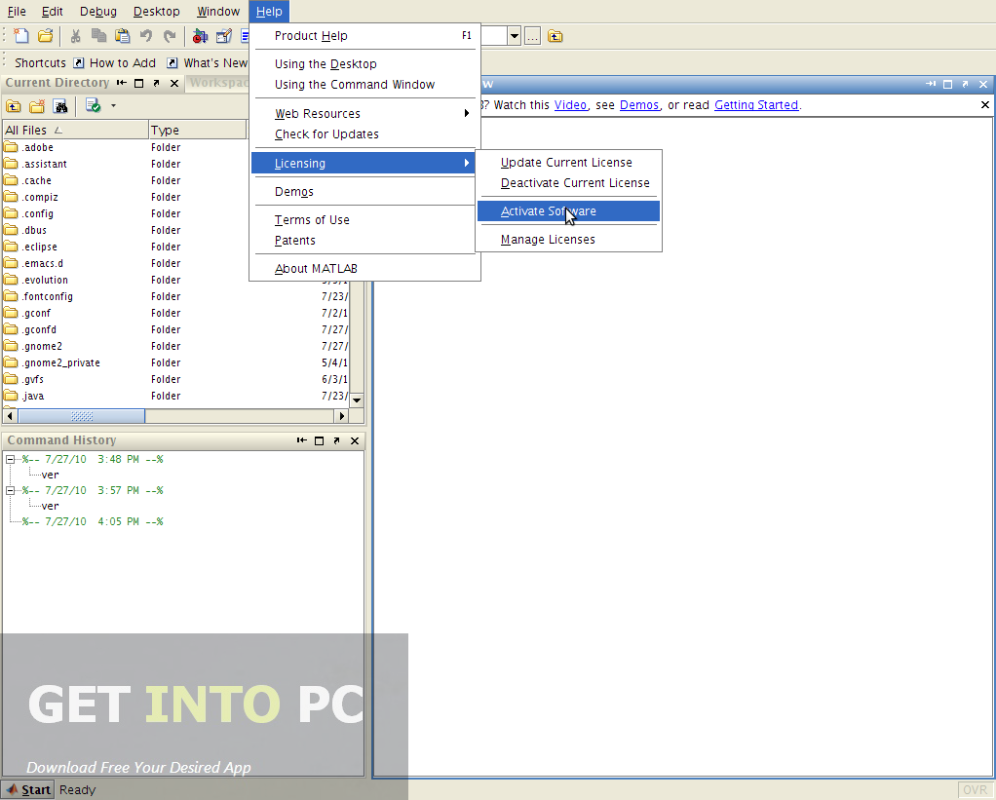Dismiss the Command Window welcome message bar
The image size is (996, 800).
tap(984, 105)
